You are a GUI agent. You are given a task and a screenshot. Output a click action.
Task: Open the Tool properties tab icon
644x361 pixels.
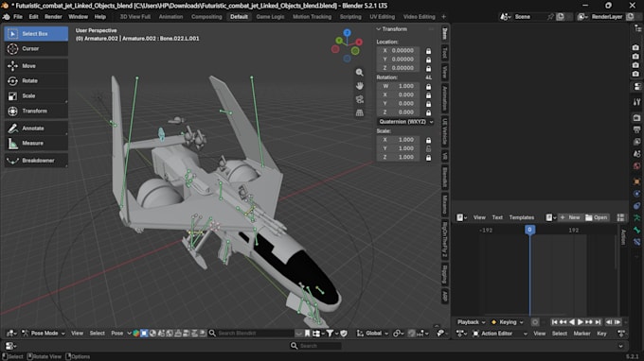click(x=636, y=102)
